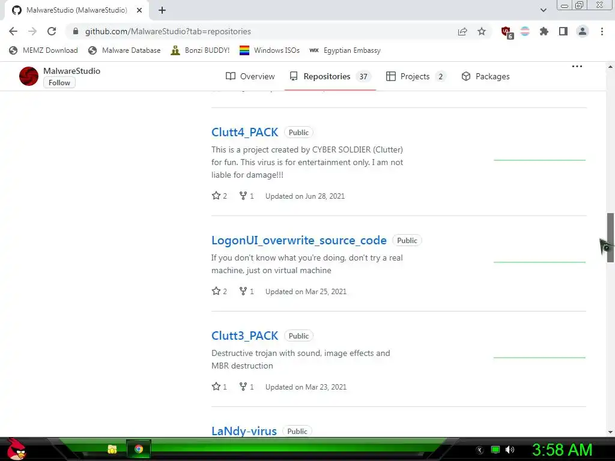Click the share page icon
This screenshot has width=615, height=461.
[x=462, y=31]
